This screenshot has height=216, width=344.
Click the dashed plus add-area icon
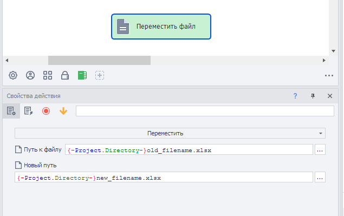(x=100, y=75)
